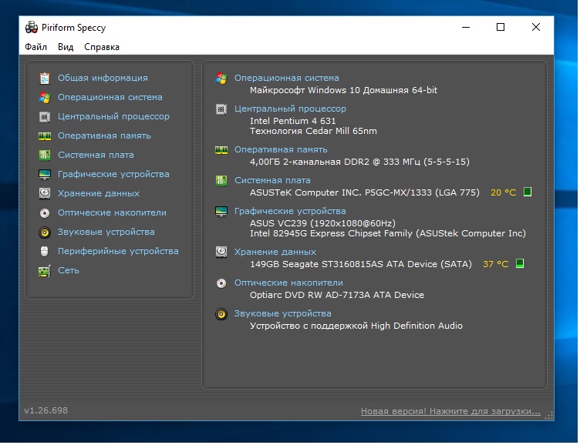The width and height of the screenshot is (580, 445).
Task: Click the ASUSTeK P5GC-MX/1333 motherboard text
Action: (x=365, y=192)
